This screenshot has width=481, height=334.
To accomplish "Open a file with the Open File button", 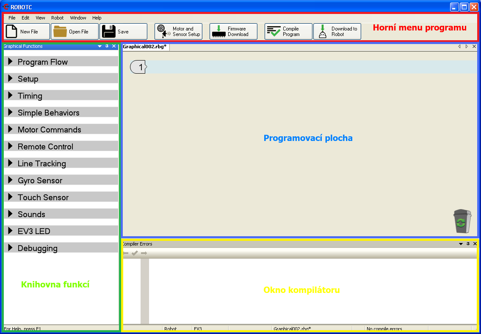I will click(x=75, y=32).
